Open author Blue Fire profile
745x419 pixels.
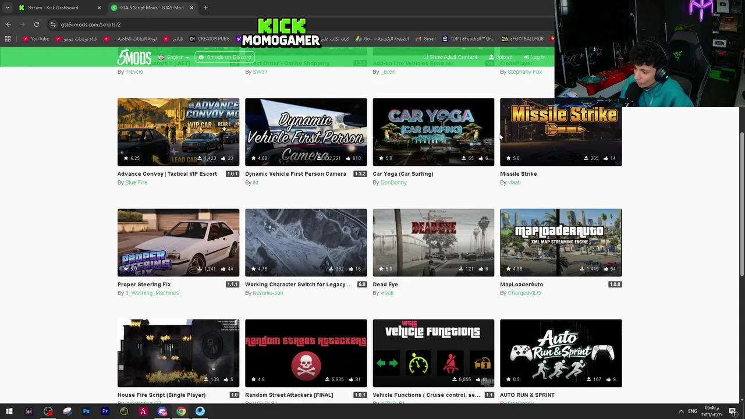click(x=136, y=183)
